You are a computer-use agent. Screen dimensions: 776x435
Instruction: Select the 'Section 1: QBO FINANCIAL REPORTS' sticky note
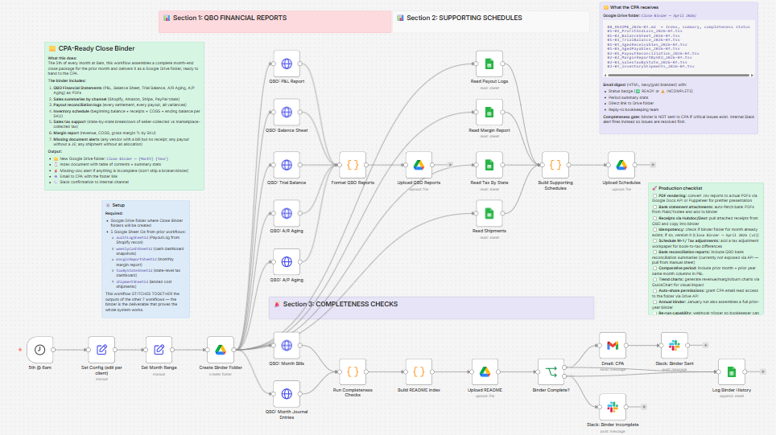[274, 22]
